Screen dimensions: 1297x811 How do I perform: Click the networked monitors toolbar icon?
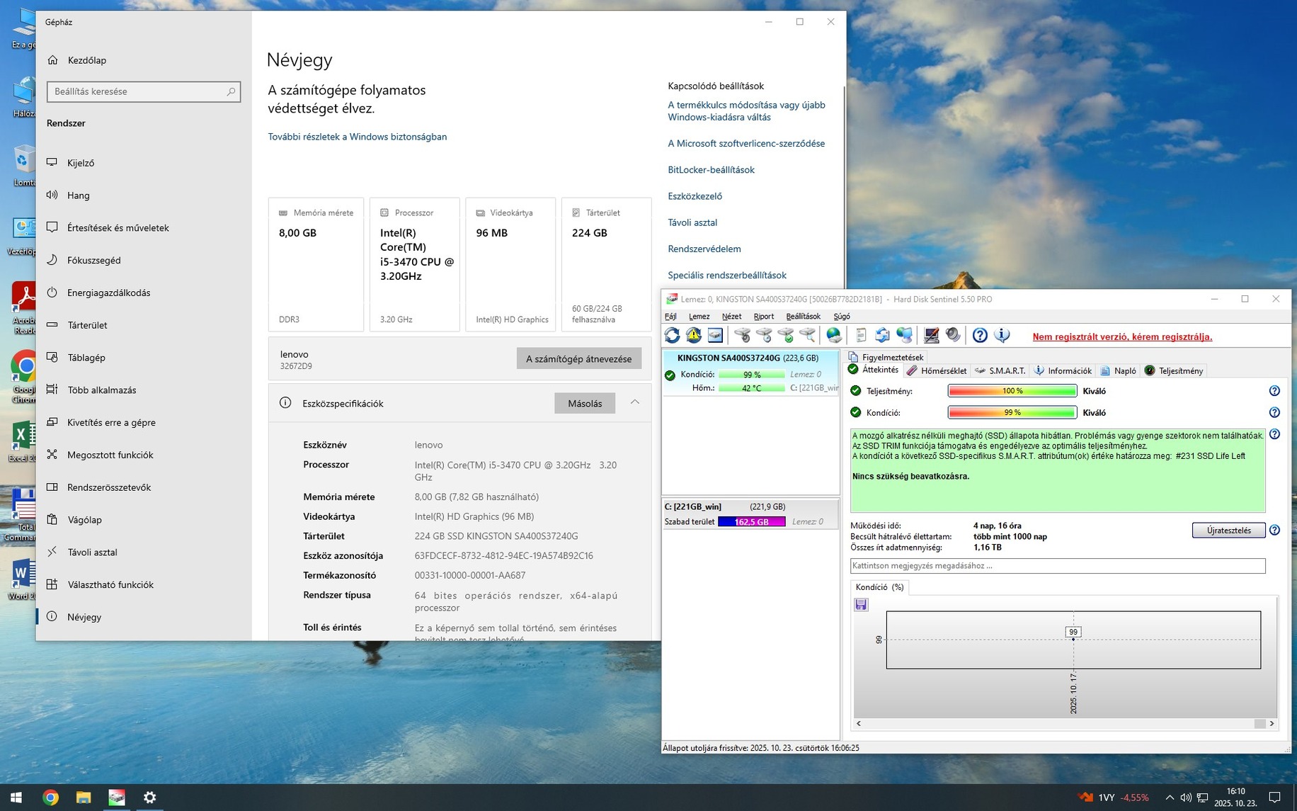tap(904, 335)
